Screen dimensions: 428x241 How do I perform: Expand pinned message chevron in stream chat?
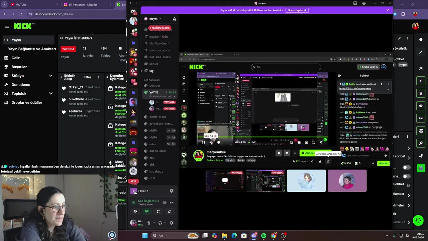pyautogui.click(x=388, y=89)
